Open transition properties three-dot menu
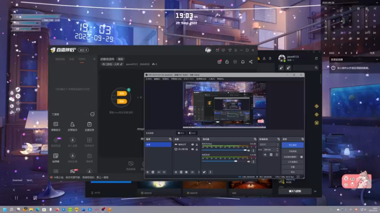The image size is (380, 213). click(277, 155)
